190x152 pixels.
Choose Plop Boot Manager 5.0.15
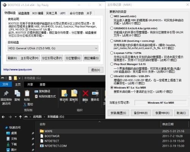tap(112, 64)
